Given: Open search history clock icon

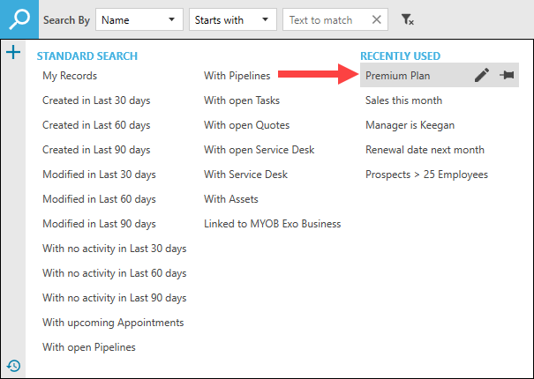Looking at the screenshot, I should [13, 365].
